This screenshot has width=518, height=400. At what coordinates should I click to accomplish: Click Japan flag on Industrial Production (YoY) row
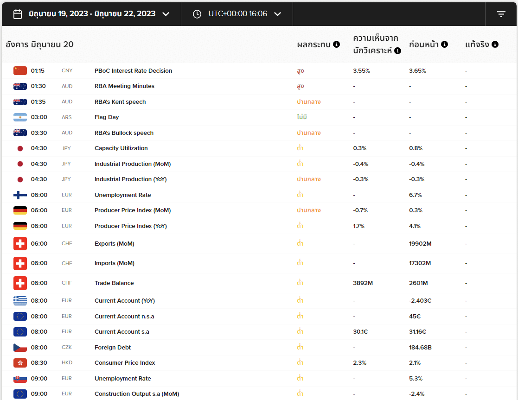(20, 179)
